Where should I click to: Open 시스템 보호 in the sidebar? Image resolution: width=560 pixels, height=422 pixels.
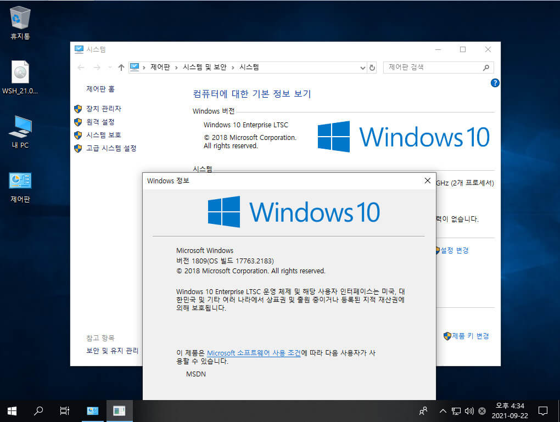(104, 135)
